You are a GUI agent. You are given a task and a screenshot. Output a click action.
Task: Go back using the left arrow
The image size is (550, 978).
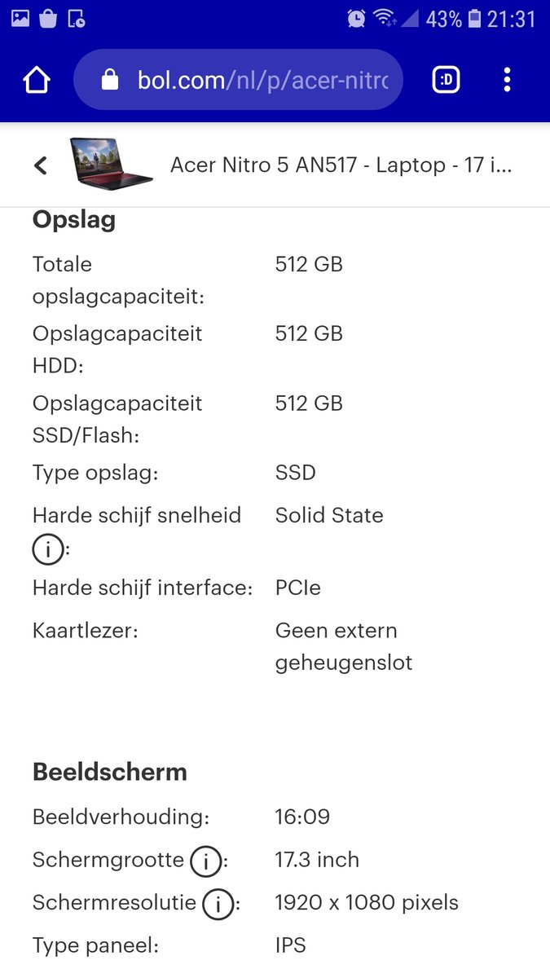tap(41, 165)
